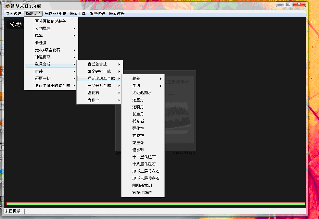Click the Ads by Google label
The image size is (319, 219).
(x=184, y=153)
